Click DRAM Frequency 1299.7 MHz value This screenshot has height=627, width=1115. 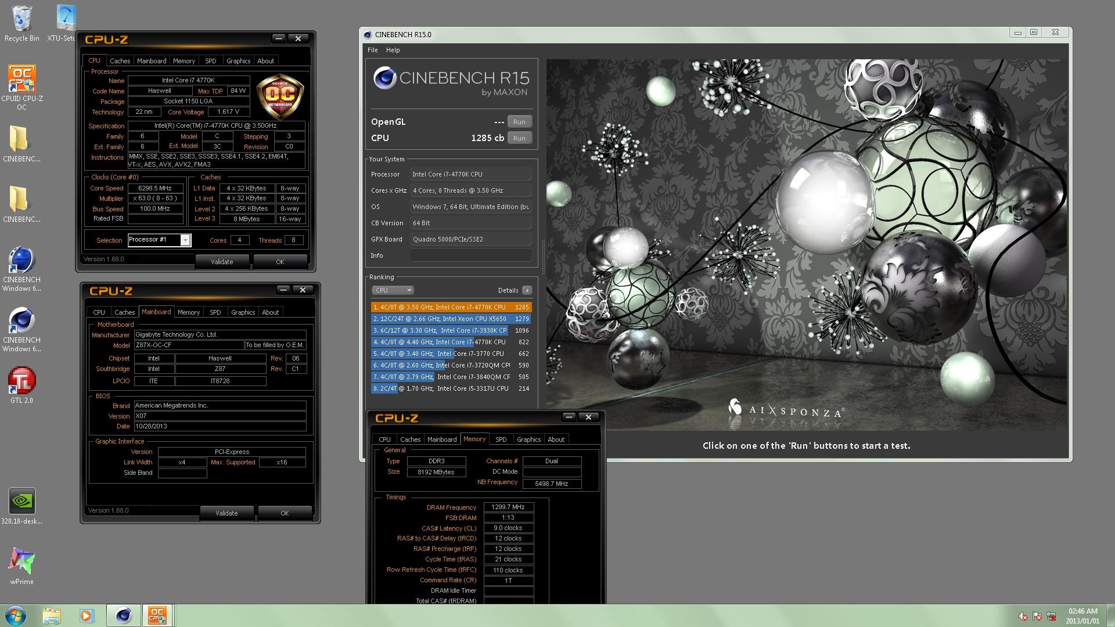point(508,507)
